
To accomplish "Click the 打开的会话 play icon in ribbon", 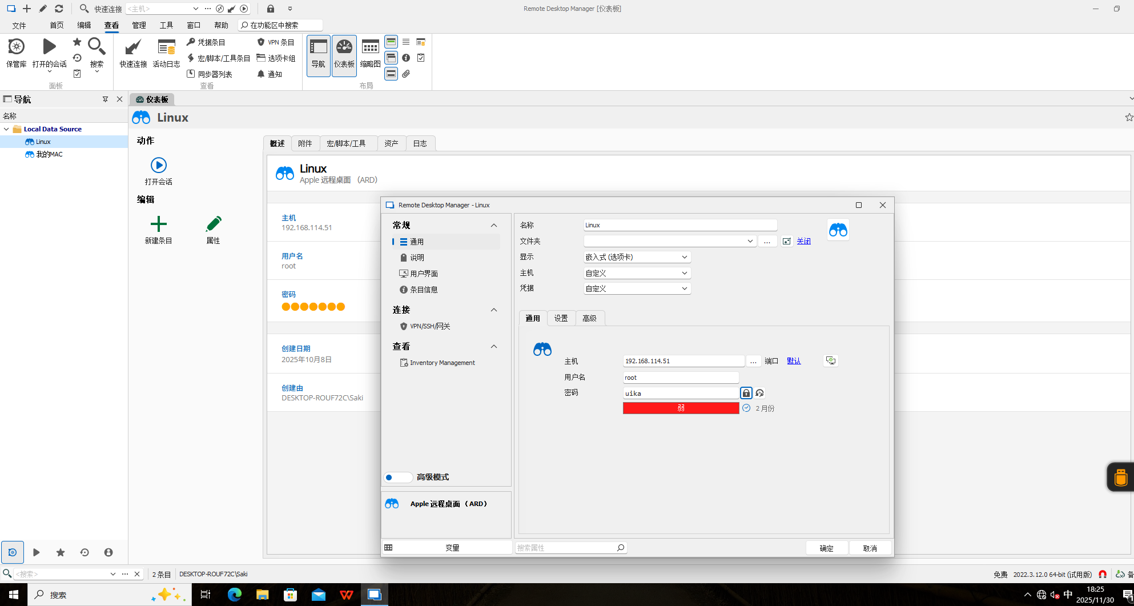I will (x=50, y=47).
